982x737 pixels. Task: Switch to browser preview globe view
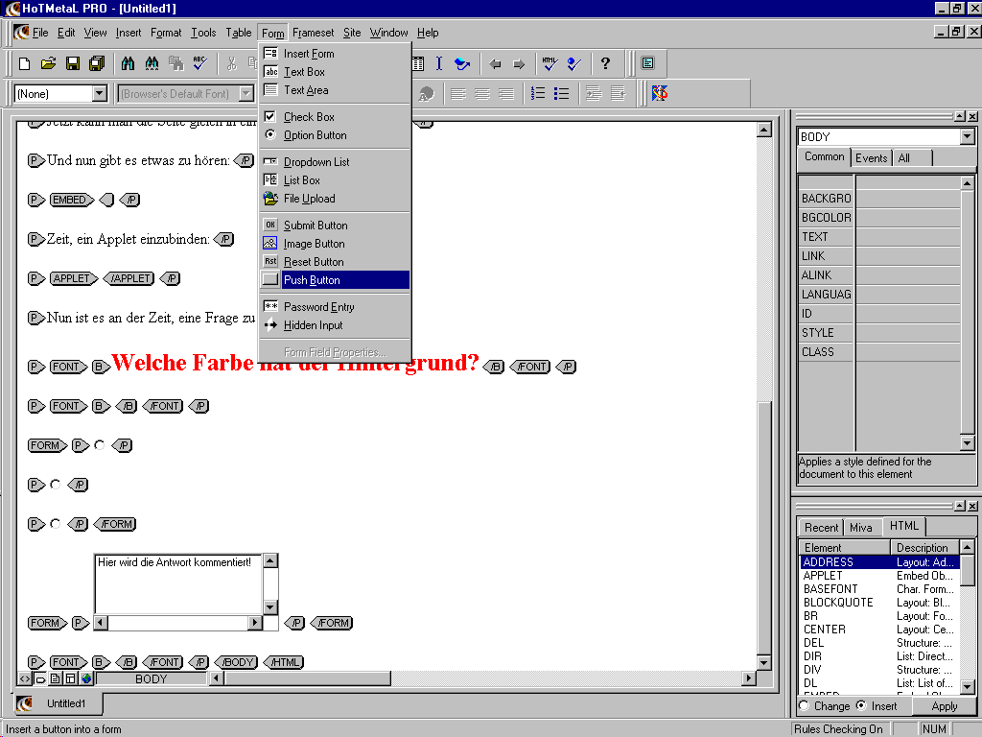click(86, 678)
